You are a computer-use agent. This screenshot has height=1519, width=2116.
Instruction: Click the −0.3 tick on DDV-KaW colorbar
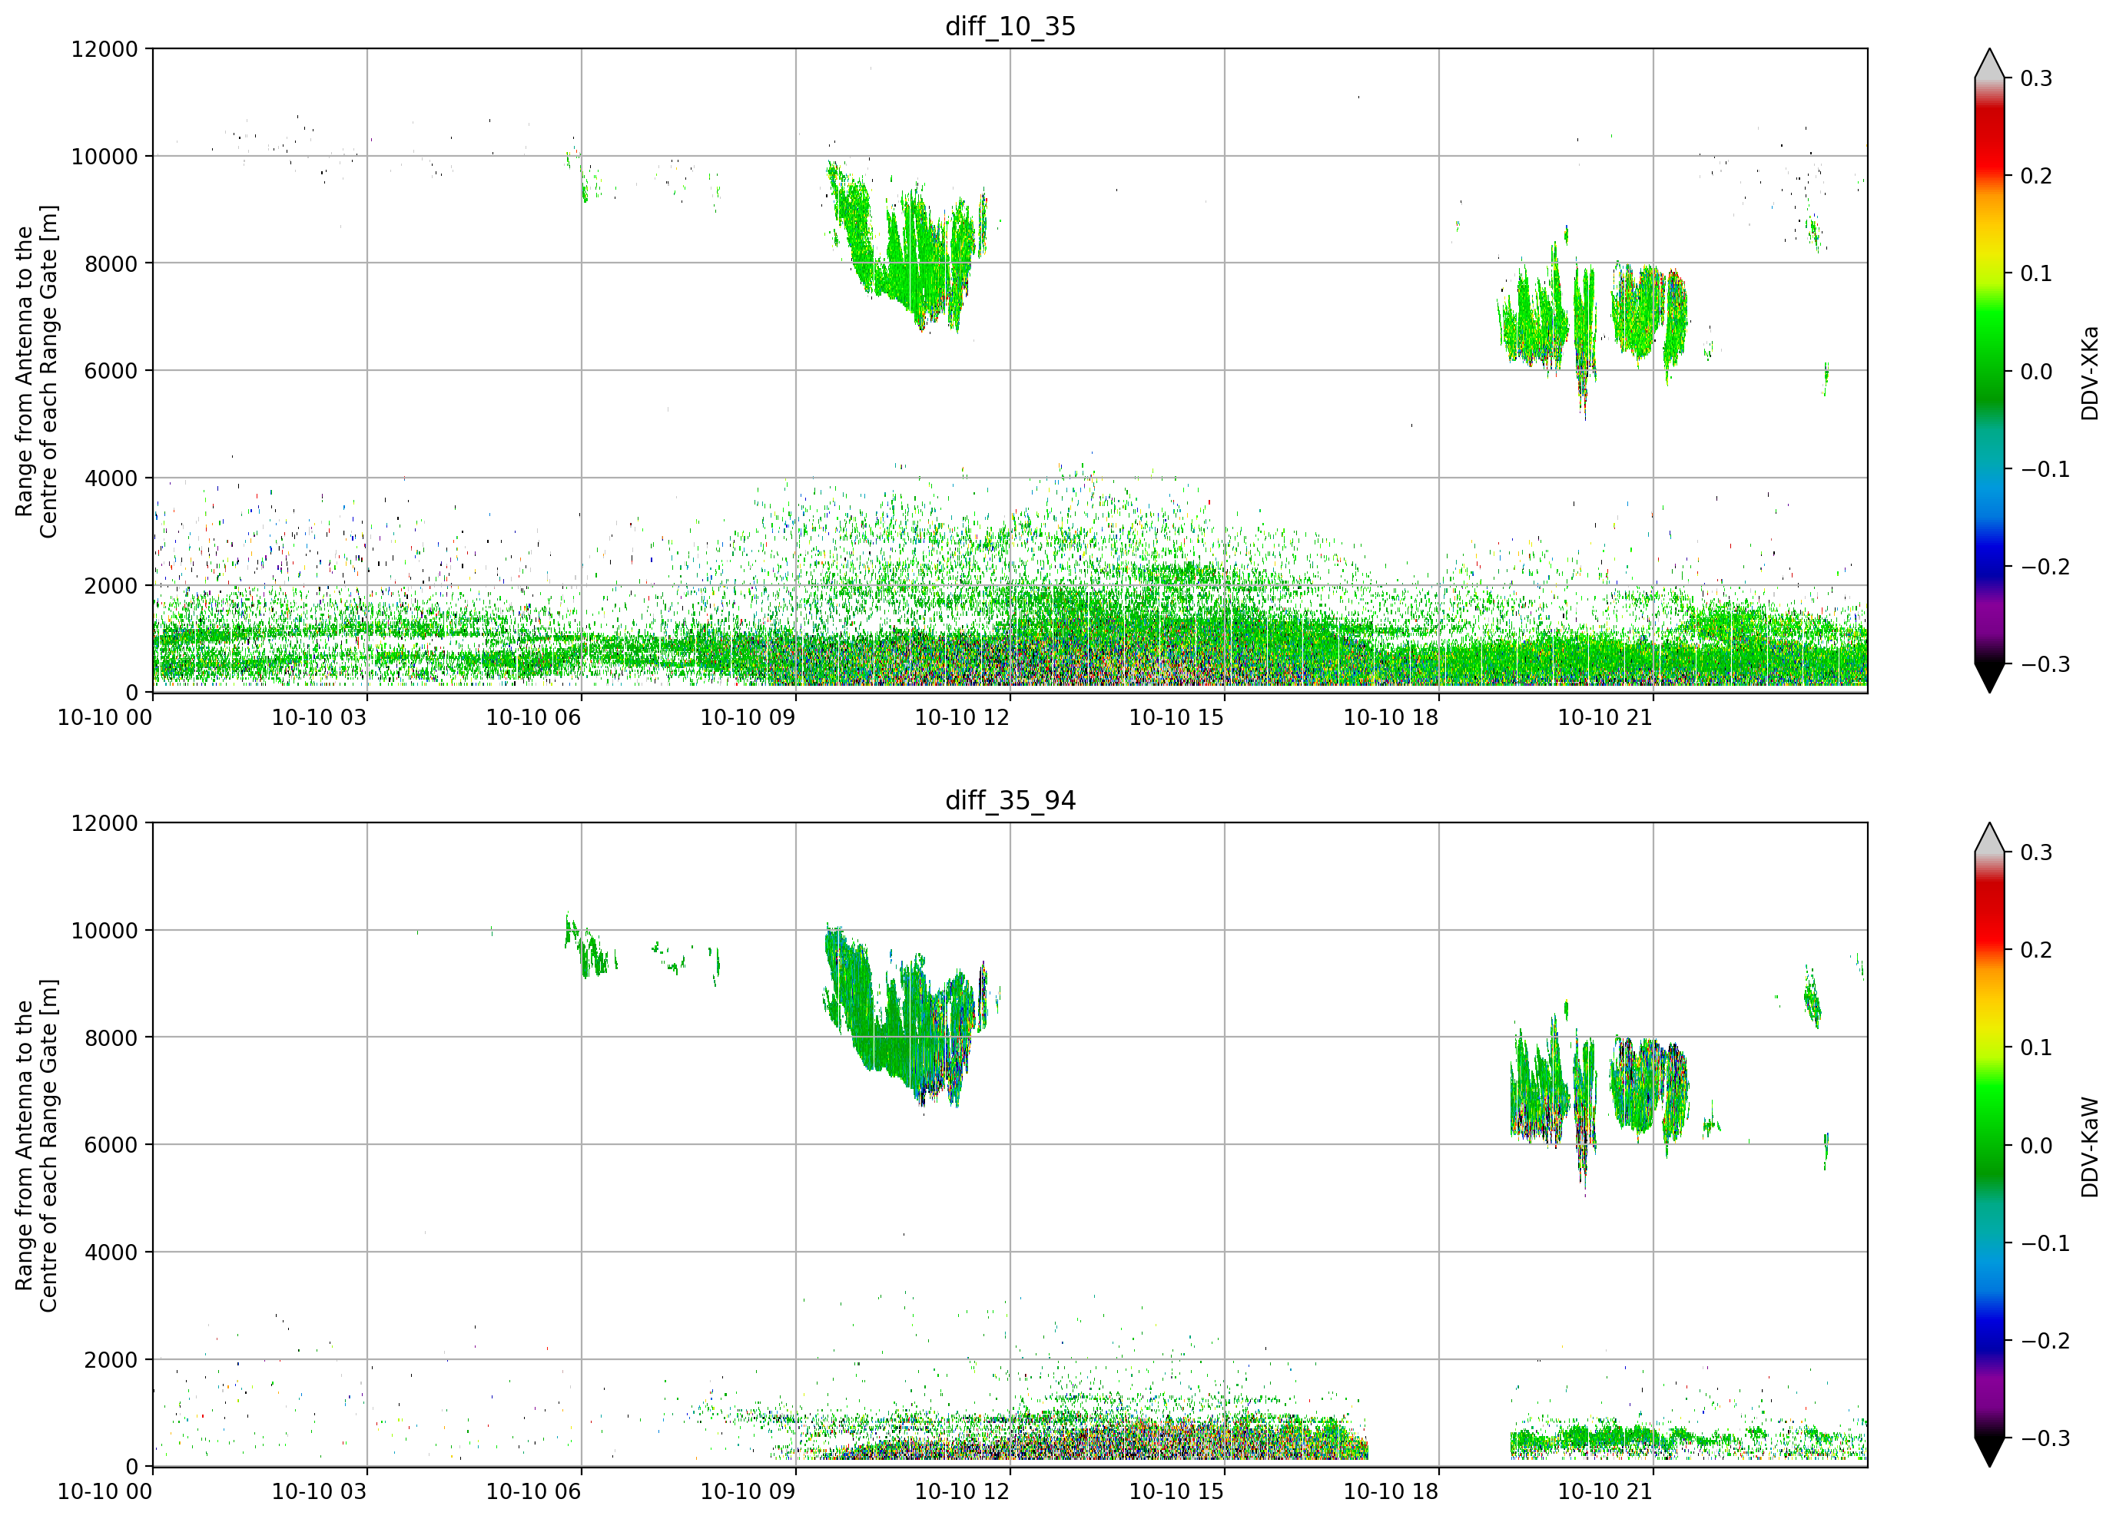2045,1438
